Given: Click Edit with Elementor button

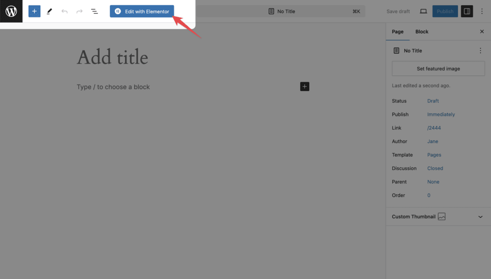Looking at the screenshot, I should [x=142, y=11].
